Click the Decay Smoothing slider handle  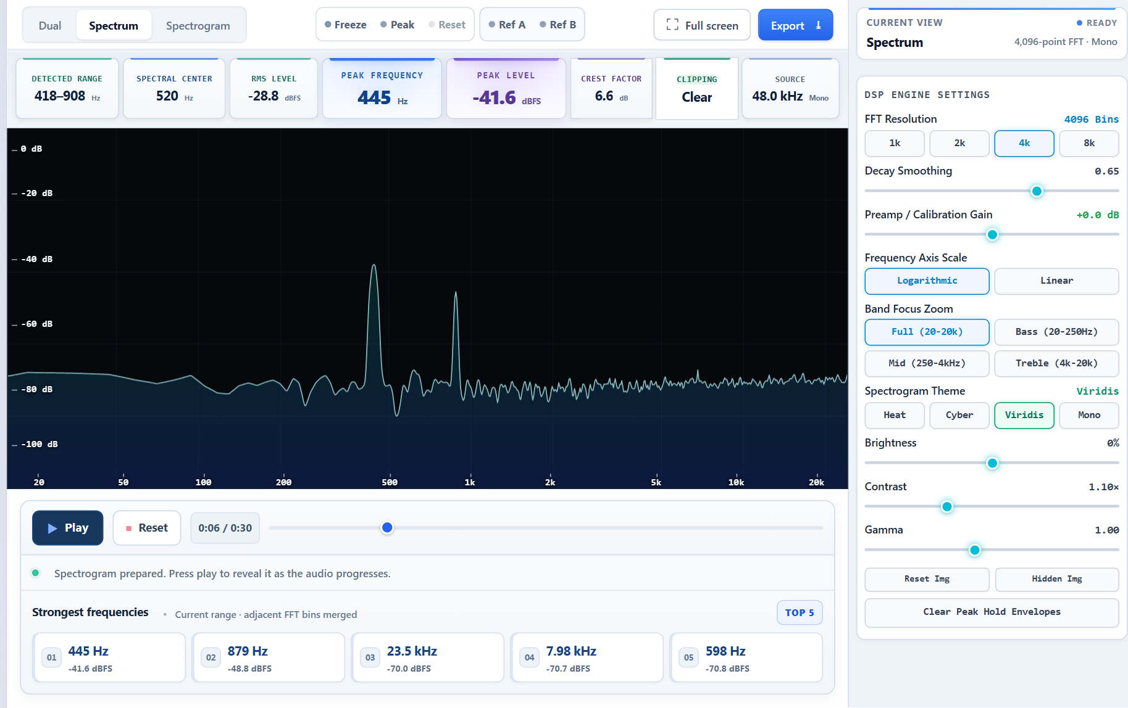tap(1037, 191)
